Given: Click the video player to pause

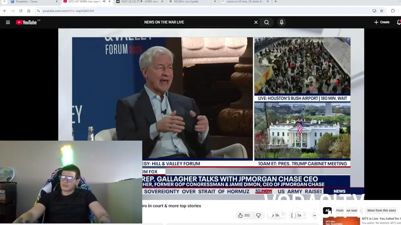Looking at the screenshot, I should click(211, 114).
